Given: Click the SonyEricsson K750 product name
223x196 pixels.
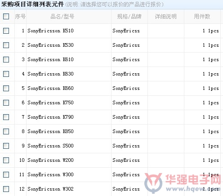Looking at the screenshot, I should tap(50, 103).
